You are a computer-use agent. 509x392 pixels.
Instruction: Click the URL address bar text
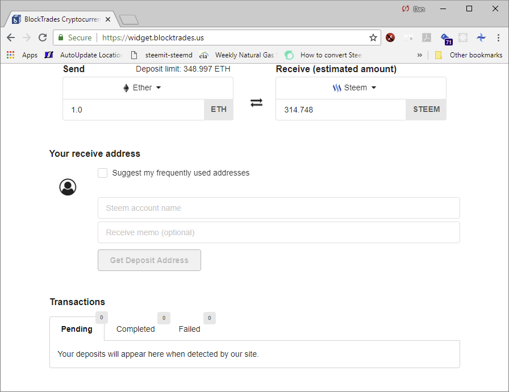[x=153, y=37]
